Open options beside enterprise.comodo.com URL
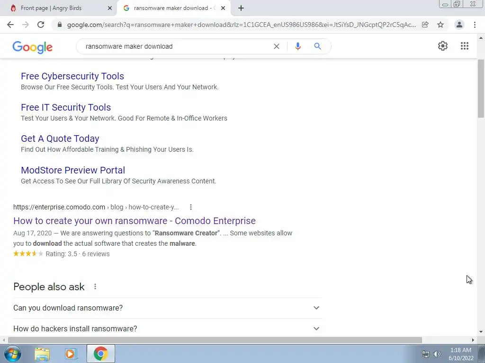Image resolution: width=485 pixels, height=363 pixels. click(191, 207)
